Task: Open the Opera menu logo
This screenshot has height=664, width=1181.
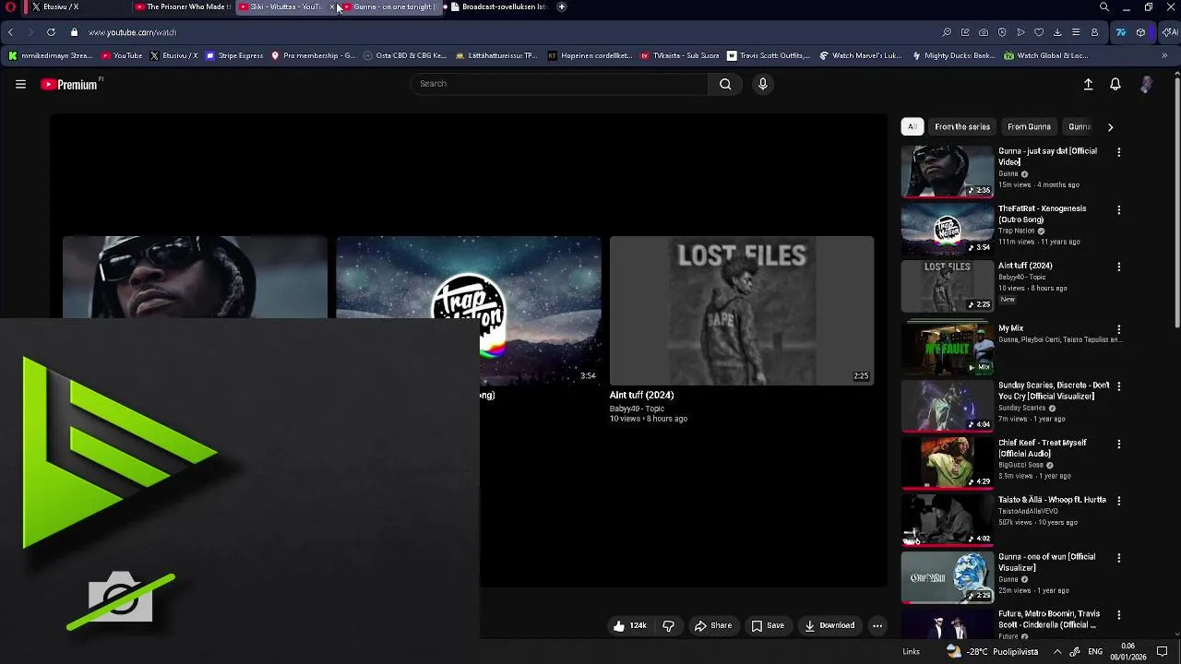Action: [x=10, y=6]
